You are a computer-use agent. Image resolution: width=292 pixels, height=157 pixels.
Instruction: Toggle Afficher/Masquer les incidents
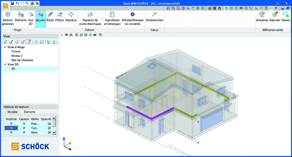tap(133, 18)
